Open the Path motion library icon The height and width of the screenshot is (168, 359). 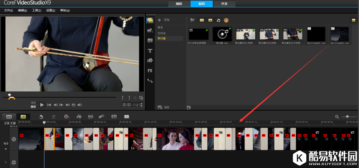pyautogui.click(x=150, y=81)
